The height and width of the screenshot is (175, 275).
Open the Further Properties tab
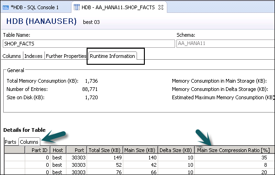pos(66,56)
